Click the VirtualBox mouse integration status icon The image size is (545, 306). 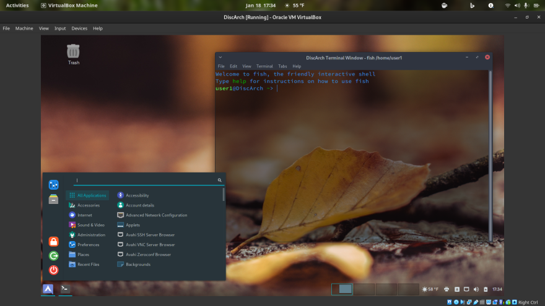pyautogui.click(x=508, y=302)
